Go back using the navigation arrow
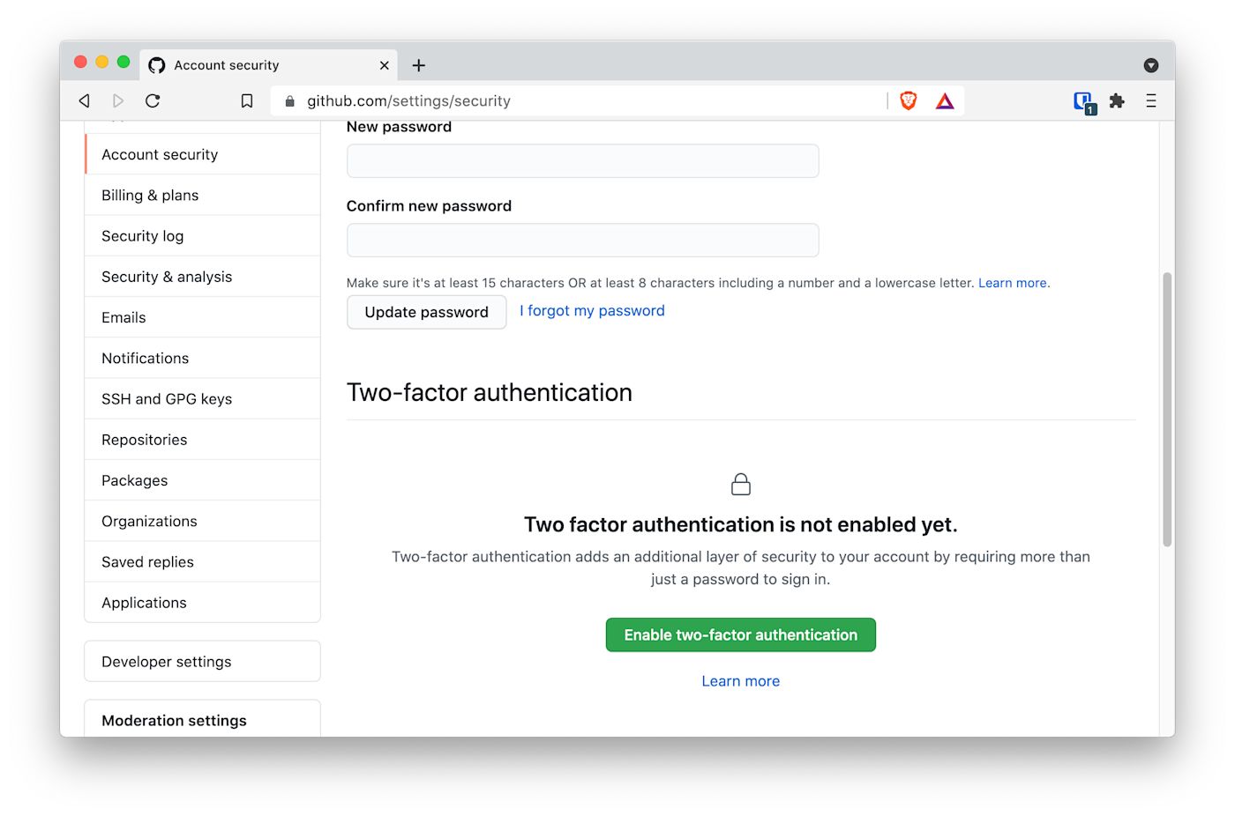 [84, 100]
